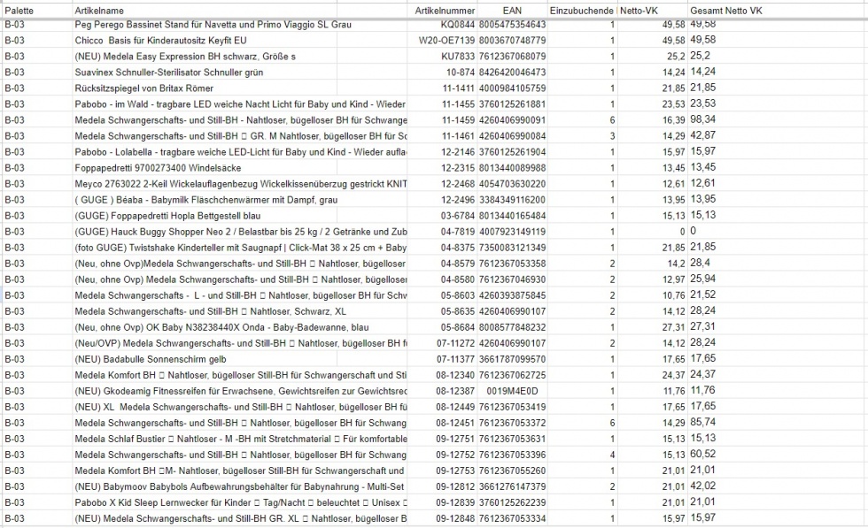Click the Meyco 2763022 Wickelauflagenbezug cell

coord(240,184)
